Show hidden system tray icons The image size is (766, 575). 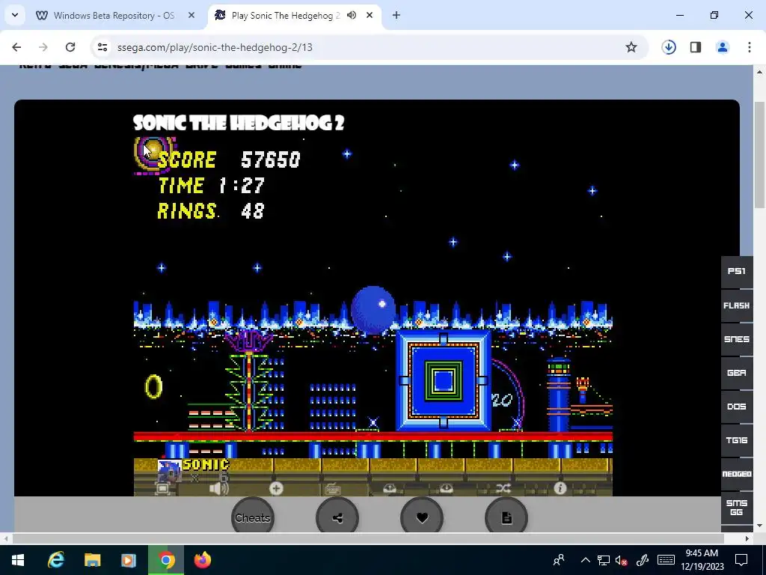pyautogui.click(x=586, y=560)
